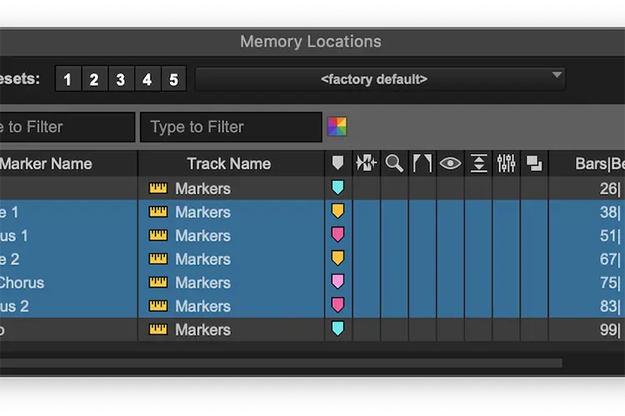The image size is (625, 416).
Task: Select view preset 4
Action: [147, 79]
